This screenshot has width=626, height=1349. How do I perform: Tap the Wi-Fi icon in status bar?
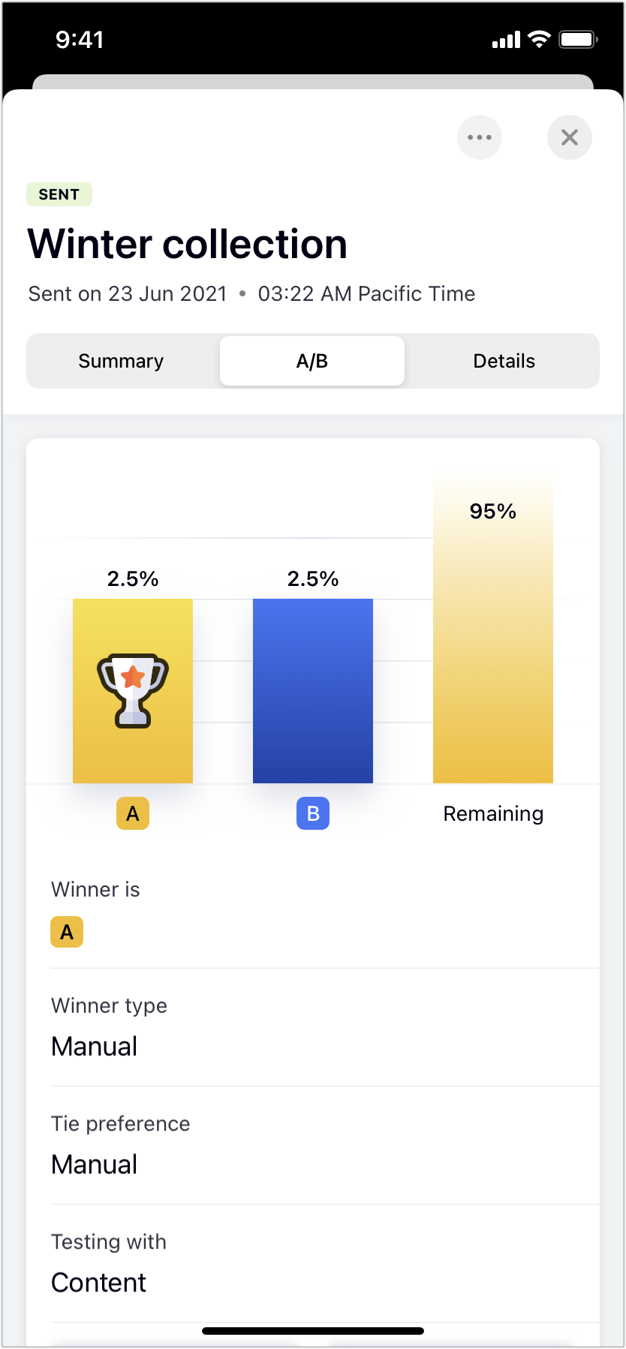click(x=539, y=39)
